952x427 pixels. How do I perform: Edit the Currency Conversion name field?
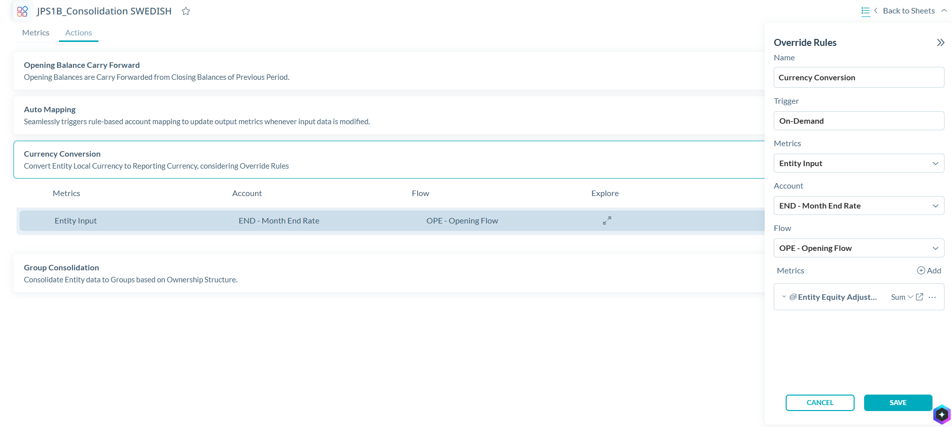click(x=859, y=77)
